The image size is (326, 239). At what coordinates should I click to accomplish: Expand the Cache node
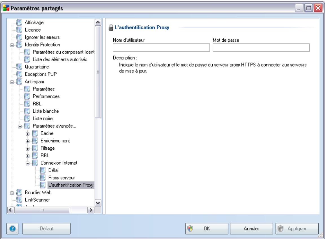coord(28,134)
